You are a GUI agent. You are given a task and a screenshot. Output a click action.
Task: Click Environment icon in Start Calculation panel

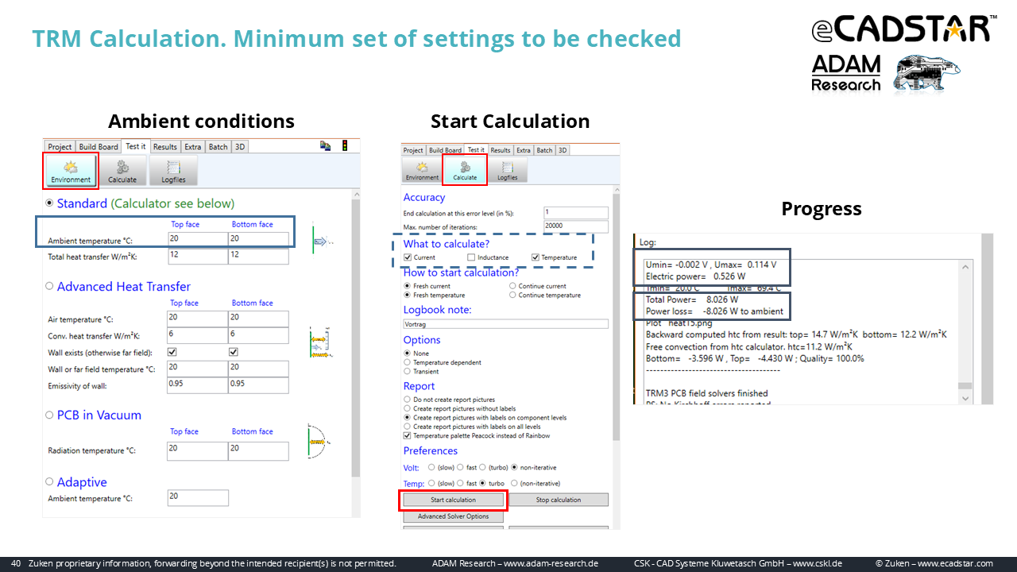[x=422, y=170]
